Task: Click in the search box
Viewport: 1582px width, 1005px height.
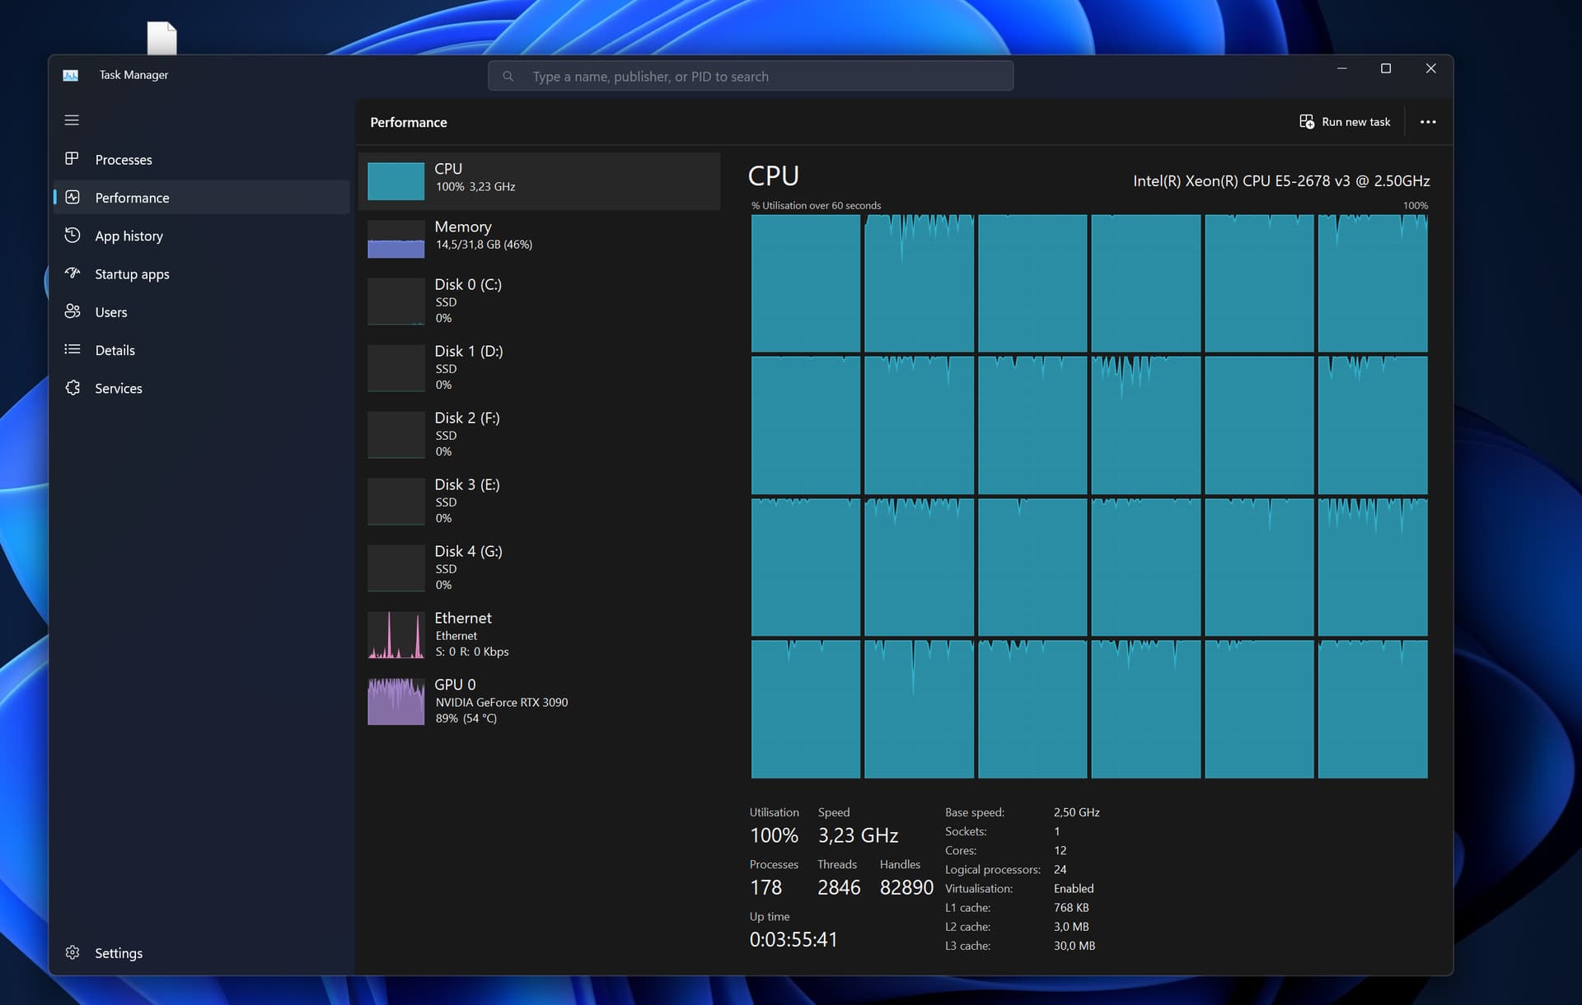Action: (750, 77)
